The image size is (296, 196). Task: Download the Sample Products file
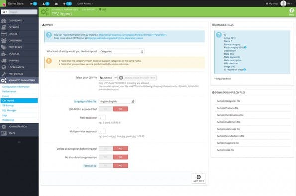pos(228,108)
